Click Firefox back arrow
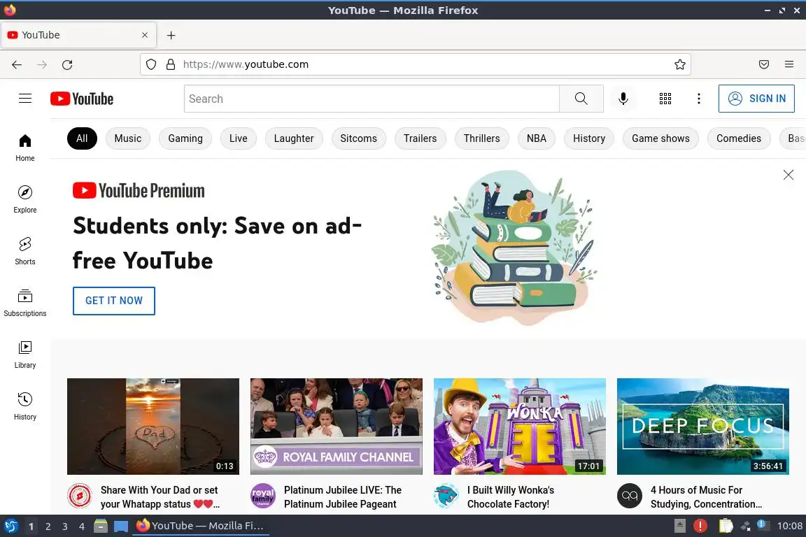Screen dimensions: 806x537 coord(17,65)
